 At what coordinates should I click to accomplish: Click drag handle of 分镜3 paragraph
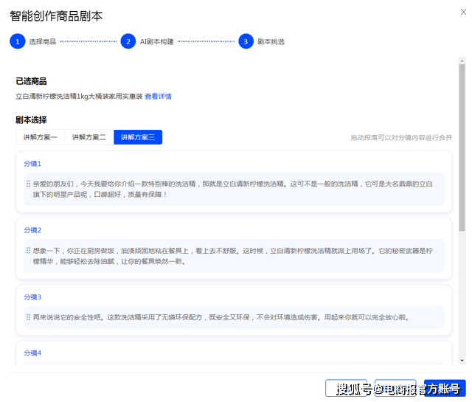coord(28,317)
